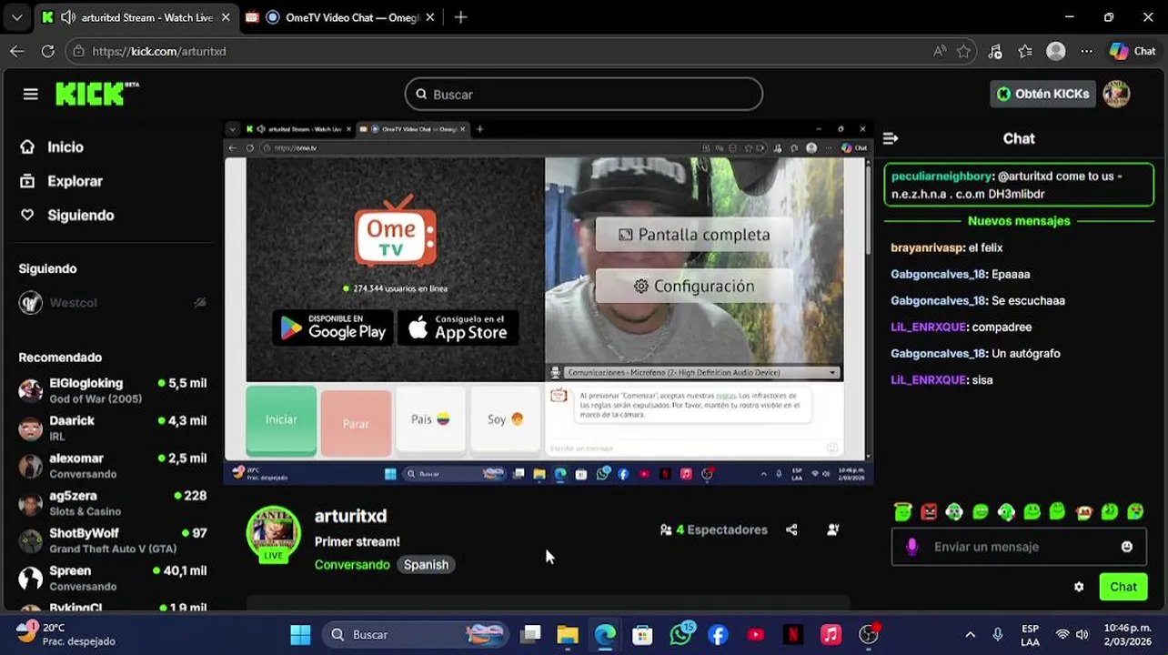This screenshot has width=1168, height=655.
Task: Click Pantalla completa in stream video
Action: point(694,235)
